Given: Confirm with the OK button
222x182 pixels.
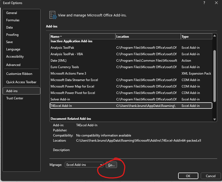Looking at the screenshot, I should coord(188,176).
